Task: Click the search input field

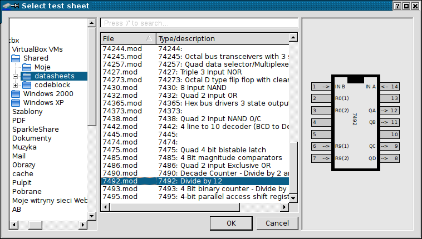Action: [198, 23]
